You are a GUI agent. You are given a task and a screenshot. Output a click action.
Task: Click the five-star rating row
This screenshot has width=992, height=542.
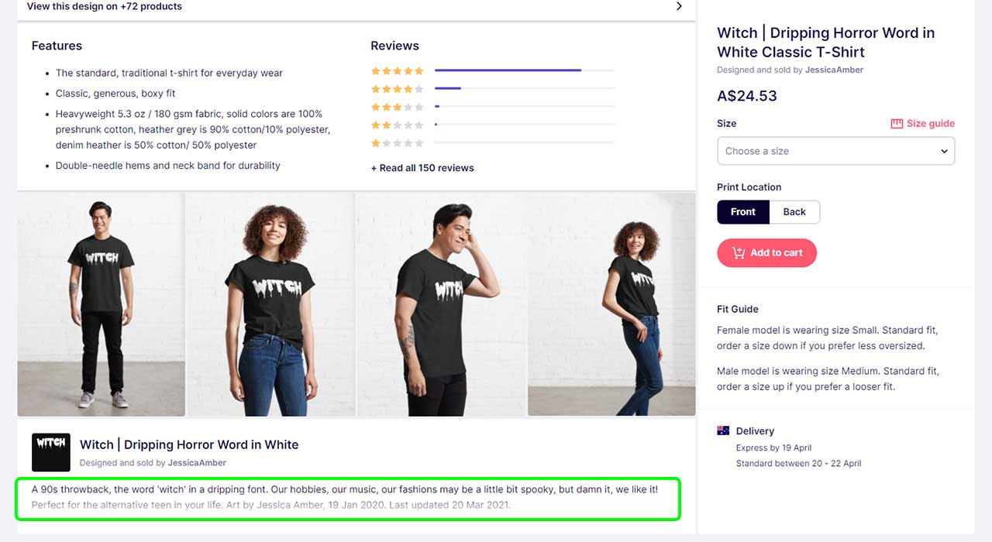coord(493,70)
